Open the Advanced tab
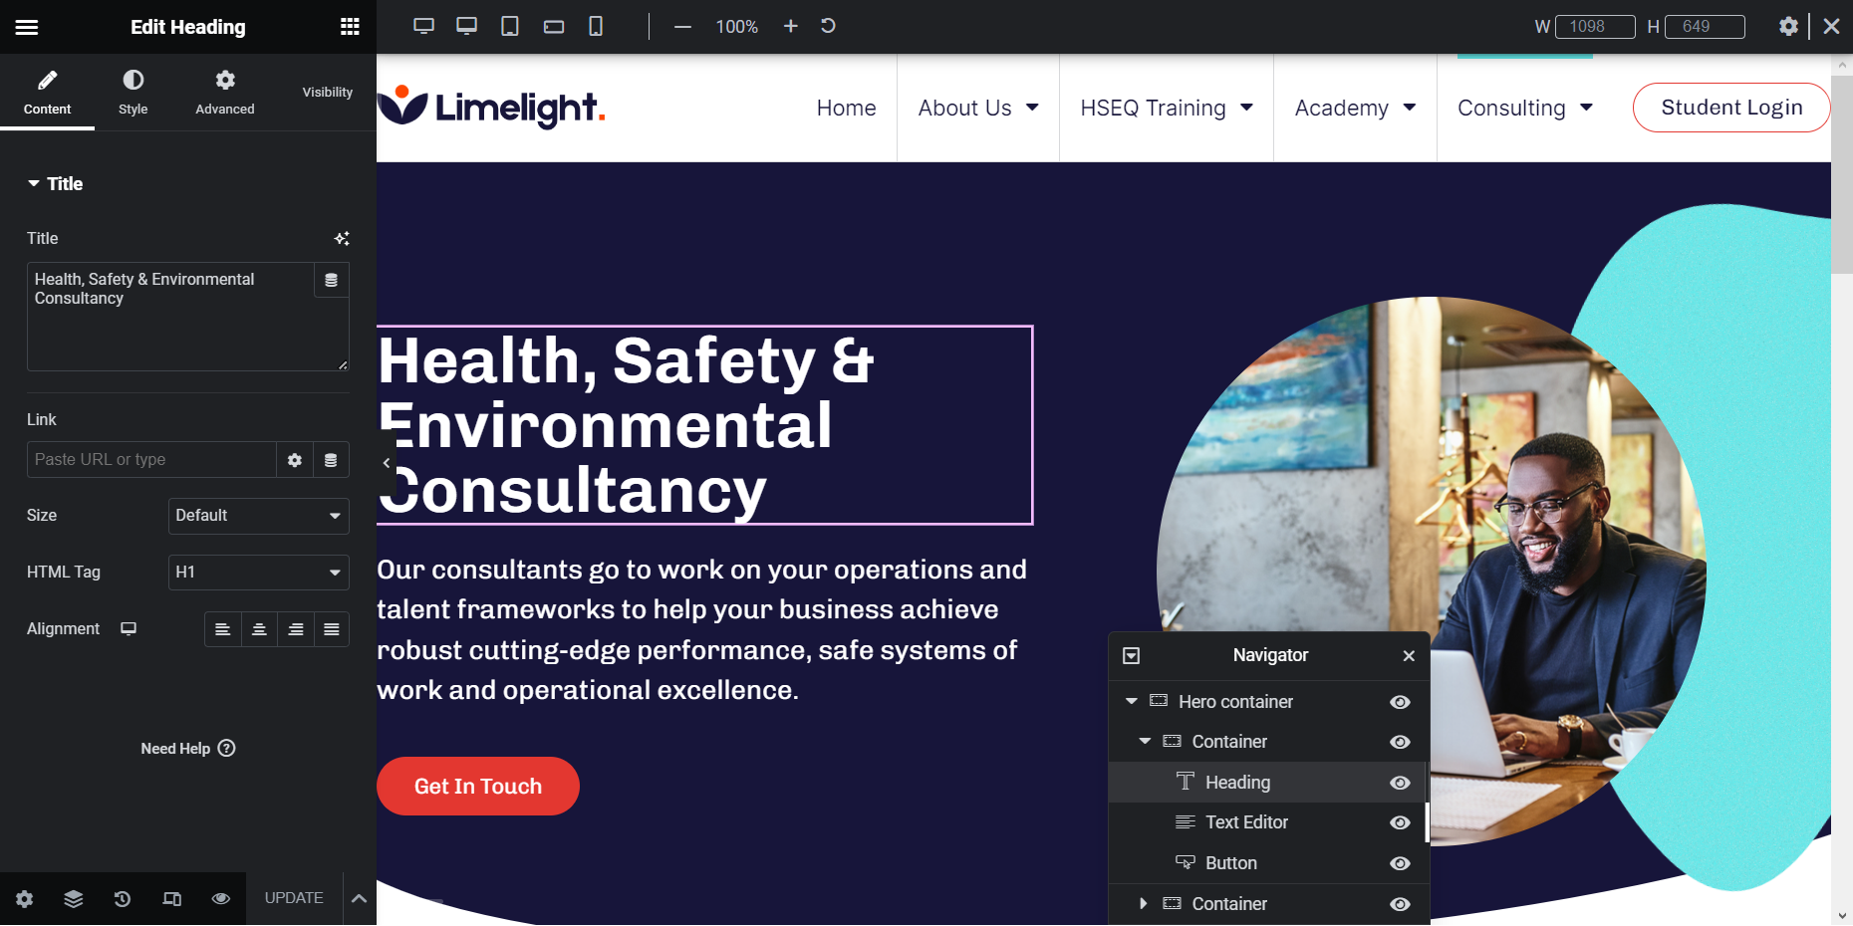 (x=225, y=92)
